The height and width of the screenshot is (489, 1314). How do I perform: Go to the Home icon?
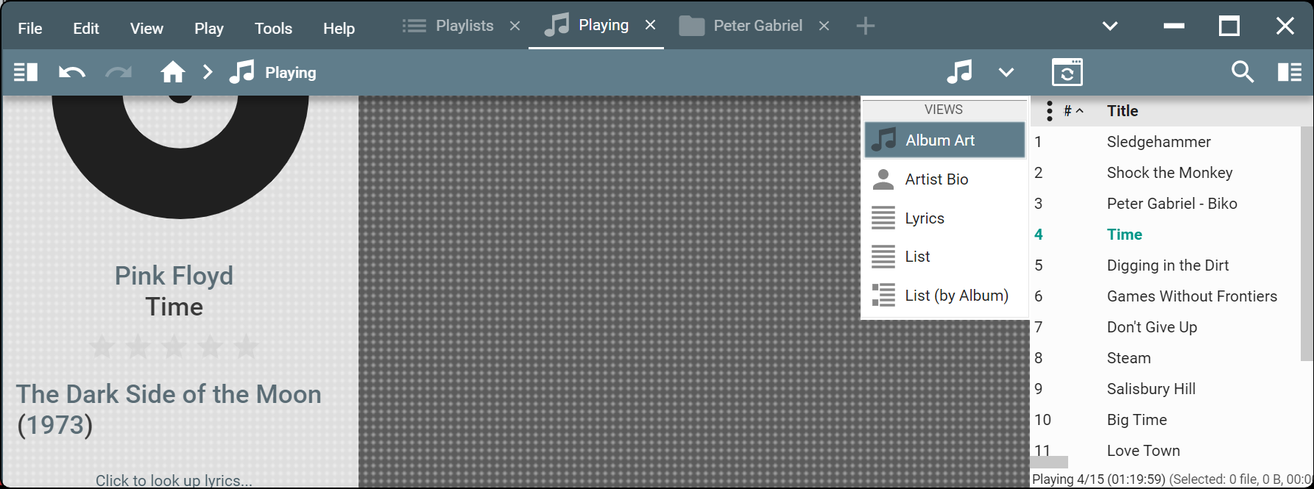click(173, 72)
